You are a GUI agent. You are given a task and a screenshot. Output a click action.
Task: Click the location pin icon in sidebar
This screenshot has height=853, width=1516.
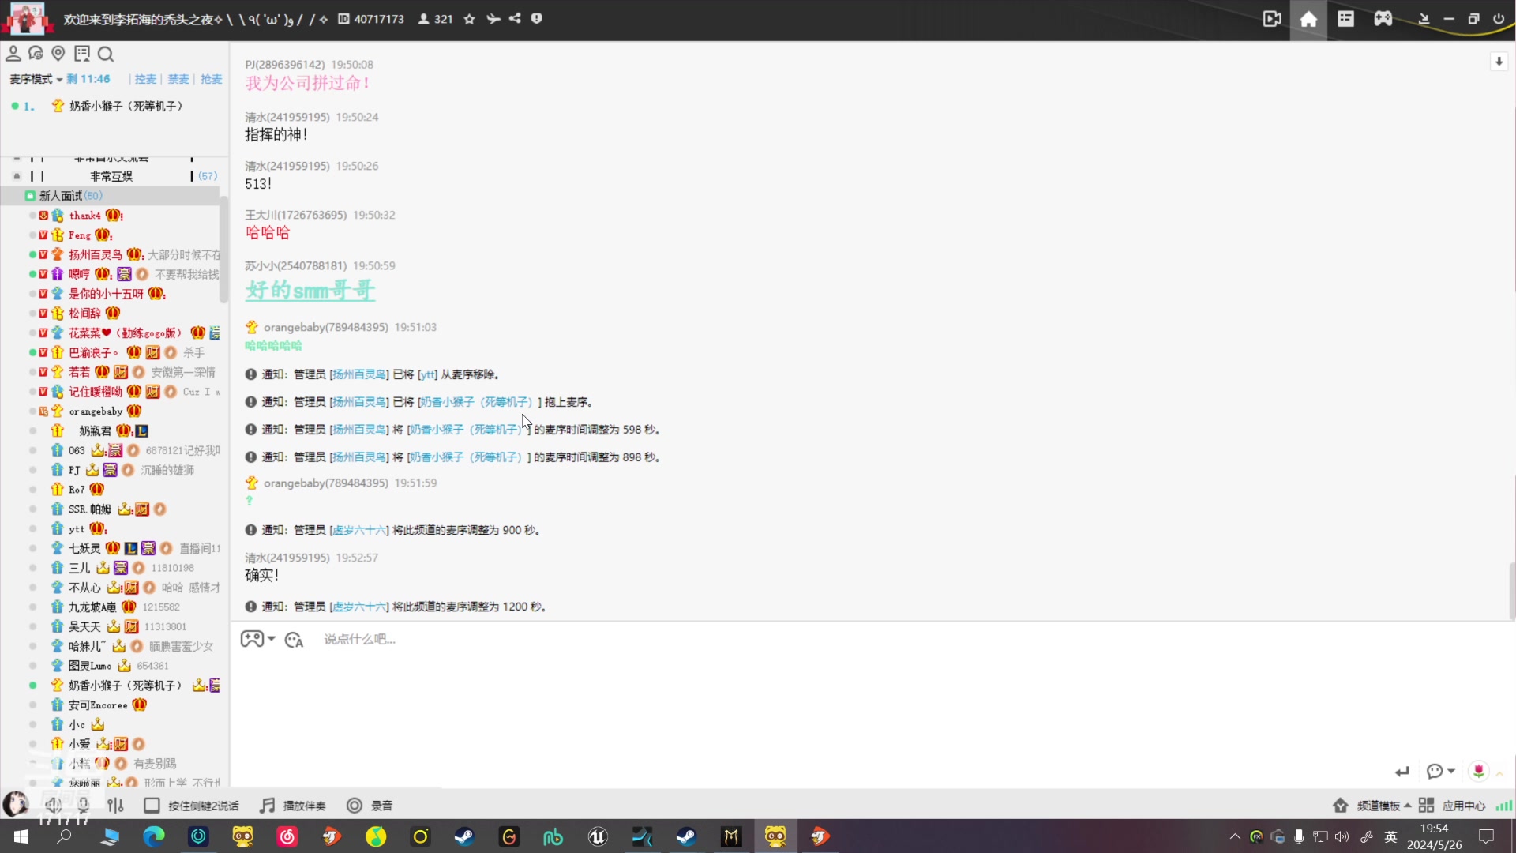pos(58,54)
